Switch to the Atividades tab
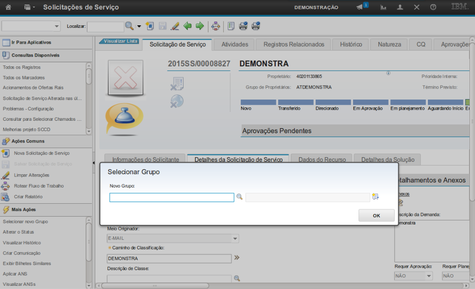The image size is (475, 289). pyautogui.click(x=235, y=45)
